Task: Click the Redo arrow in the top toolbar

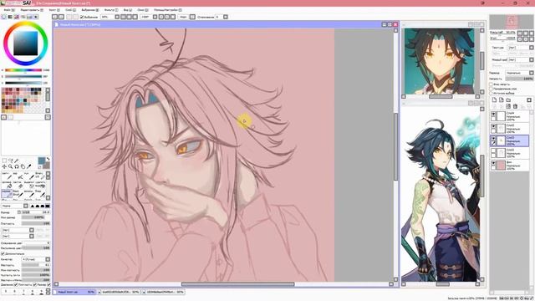Action: (61, 17)
